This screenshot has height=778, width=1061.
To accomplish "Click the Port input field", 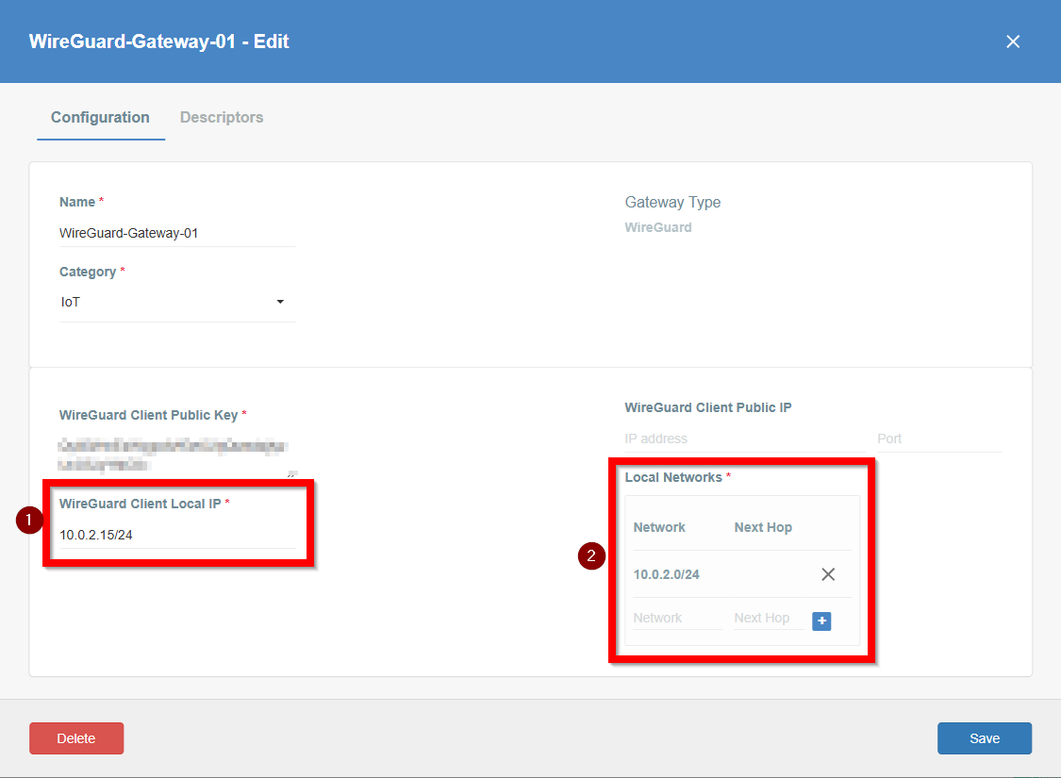I will [938, 439].
